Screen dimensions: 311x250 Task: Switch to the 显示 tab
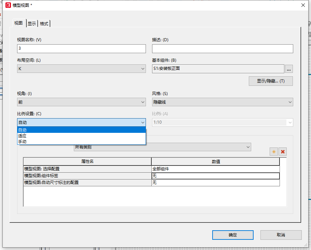(32, 24)
